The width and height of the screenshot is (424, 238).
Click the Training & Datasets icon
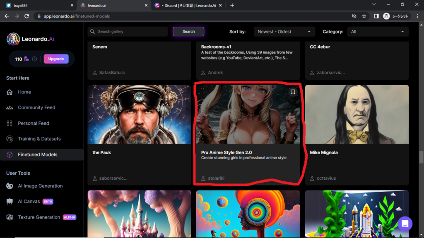pos(10,139)
